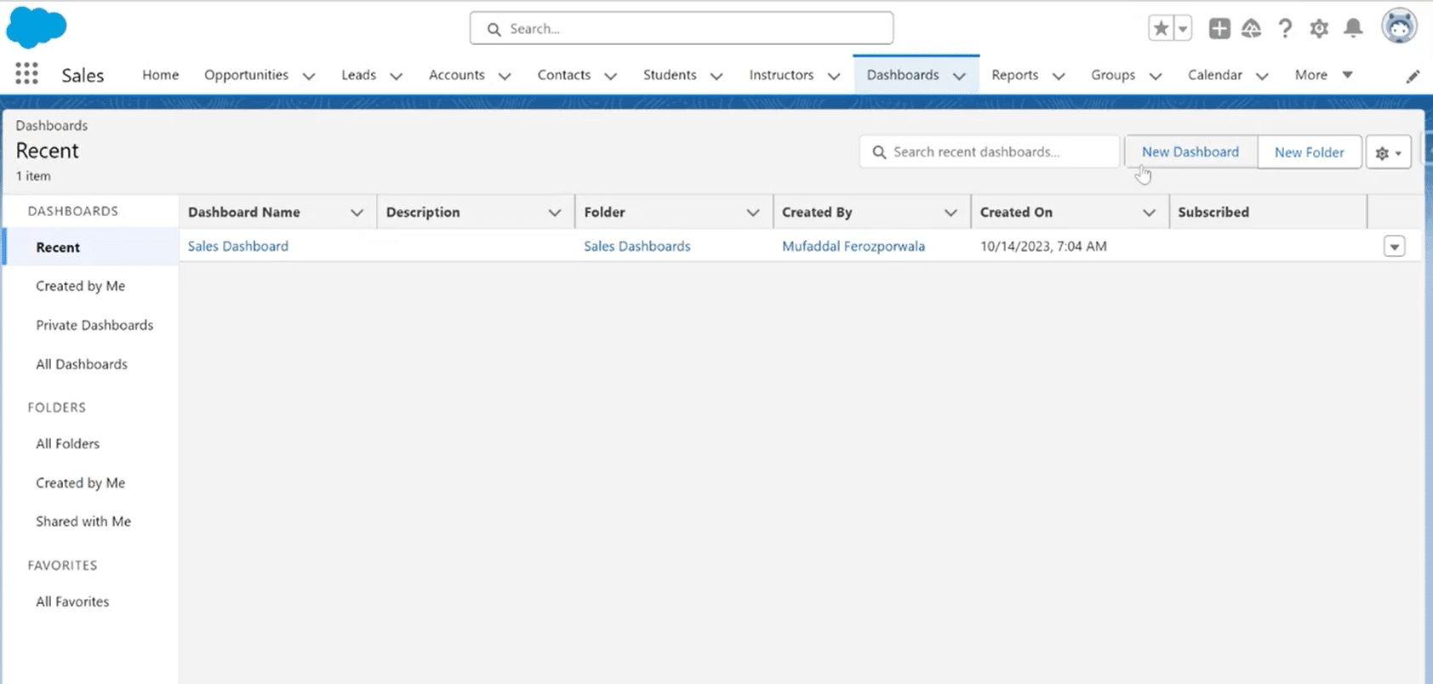Open the Sales Dashboard link
This screenshot has height=684, width=1433.
(238, 246)
